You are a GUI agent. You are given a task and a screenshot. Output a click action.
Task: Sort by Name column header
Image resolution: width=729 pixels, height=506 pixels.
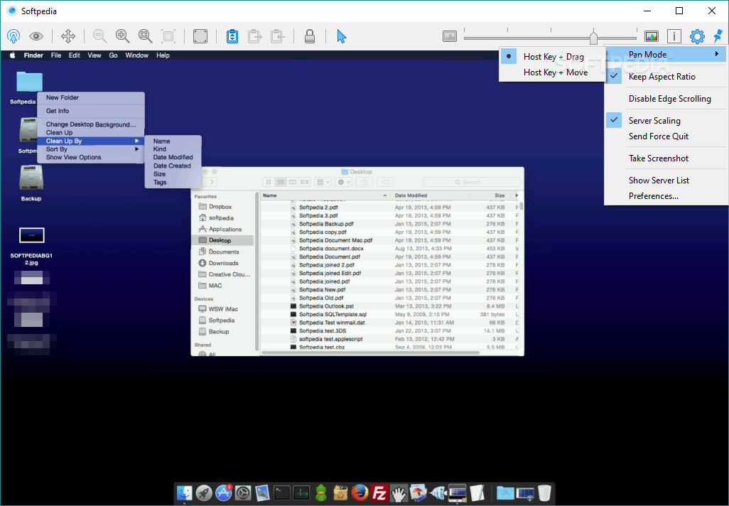[325, 196]
